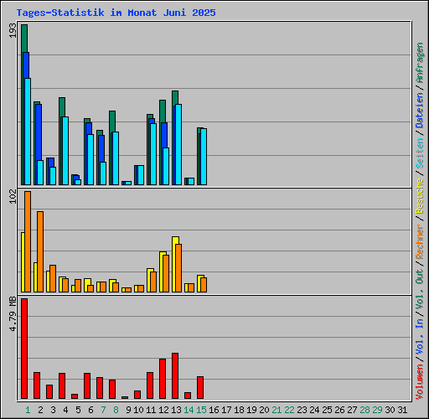429x419 pixels.
Task: Click the orange 'Rechner' legend word
Action: [419, 241]
